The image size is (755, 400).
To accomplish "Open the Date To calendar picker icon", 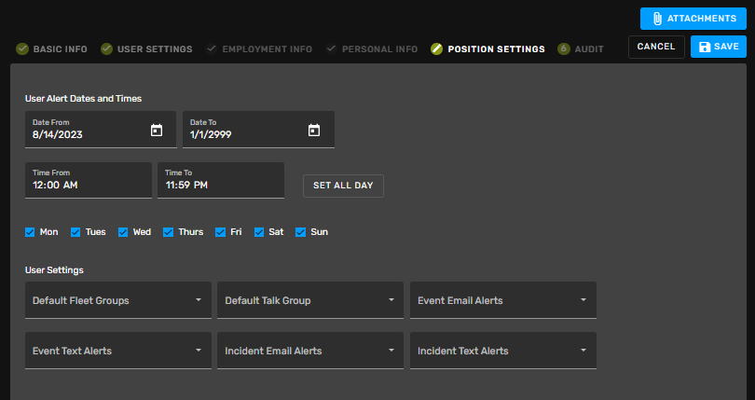I will tap(314, 131).
